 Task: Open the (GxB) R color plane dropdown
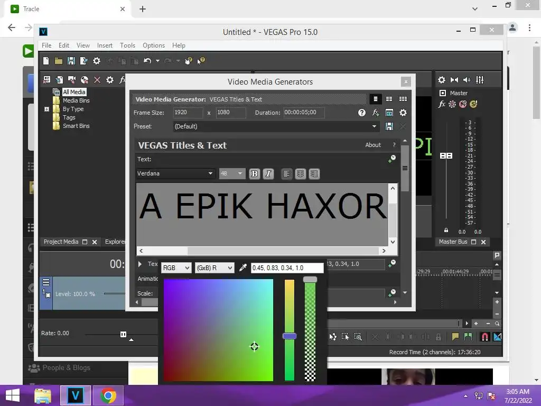[214, 268]
